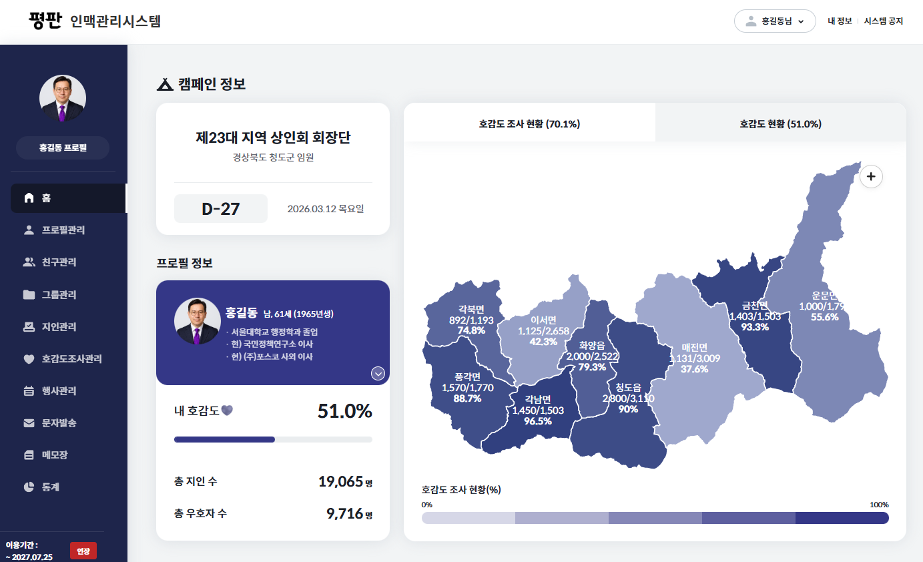Click the 내 호감도 progress bar

click(273, 439)
